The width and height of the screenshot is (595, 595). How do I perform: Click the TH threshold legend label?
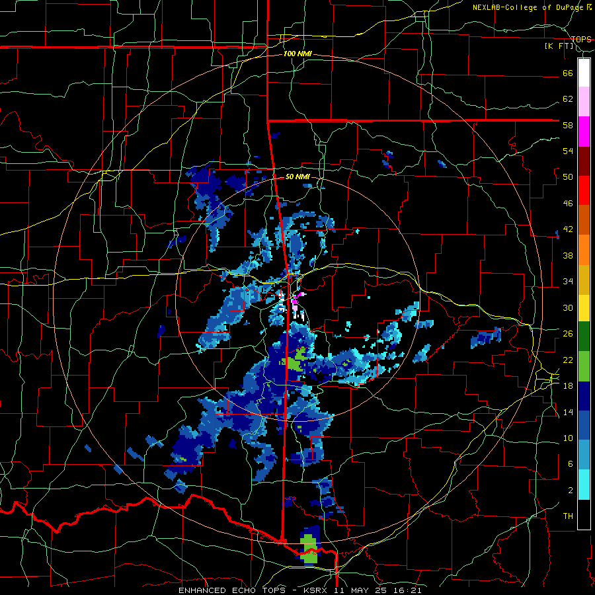pos(568,516)
